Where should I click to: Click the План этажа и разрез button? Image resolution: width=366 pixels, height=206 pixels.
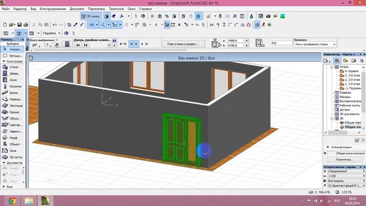tap(183, 44)
